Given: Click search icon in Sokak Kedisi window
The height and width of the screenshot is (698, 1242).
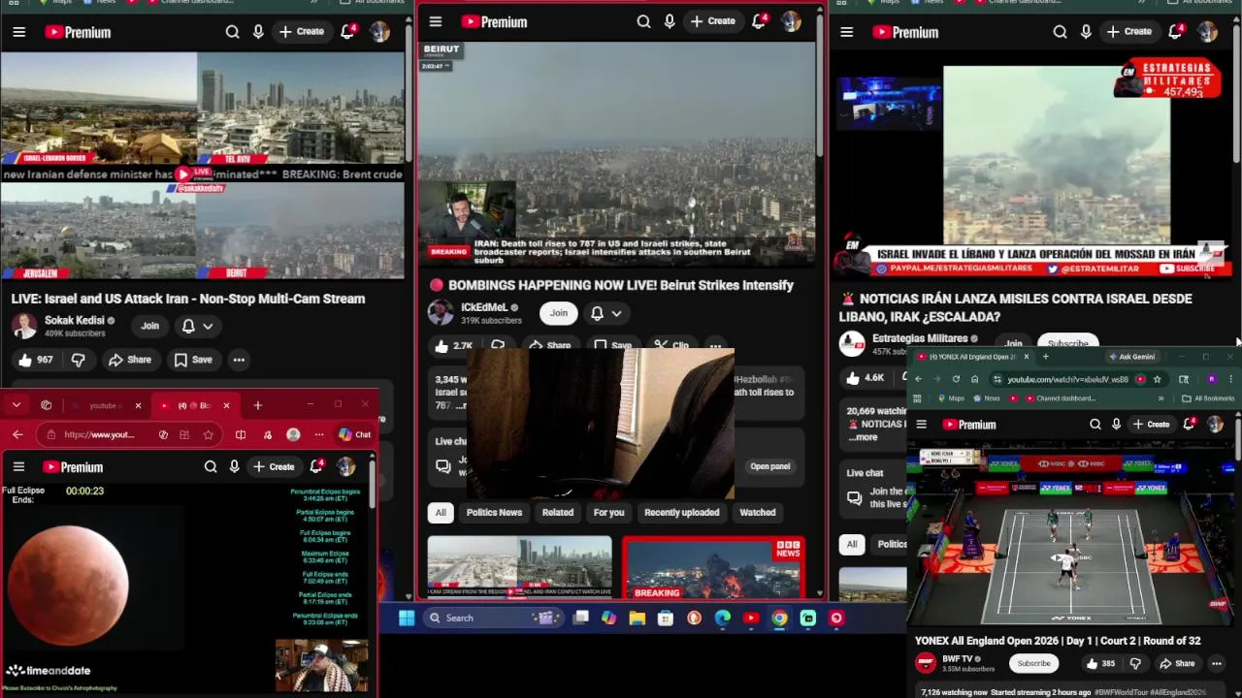Looking at the screenshot, I should click(232, 32).
